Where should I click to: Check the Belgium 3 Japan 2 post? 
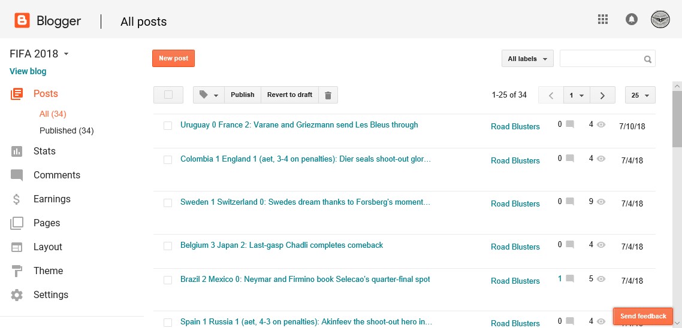(168, 247)
